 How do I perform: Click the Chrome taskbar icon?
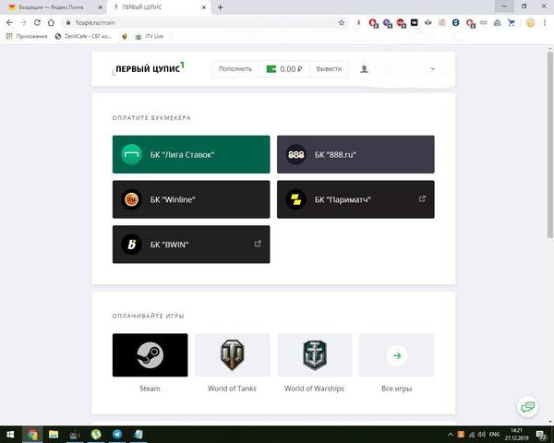coord(32,434)
